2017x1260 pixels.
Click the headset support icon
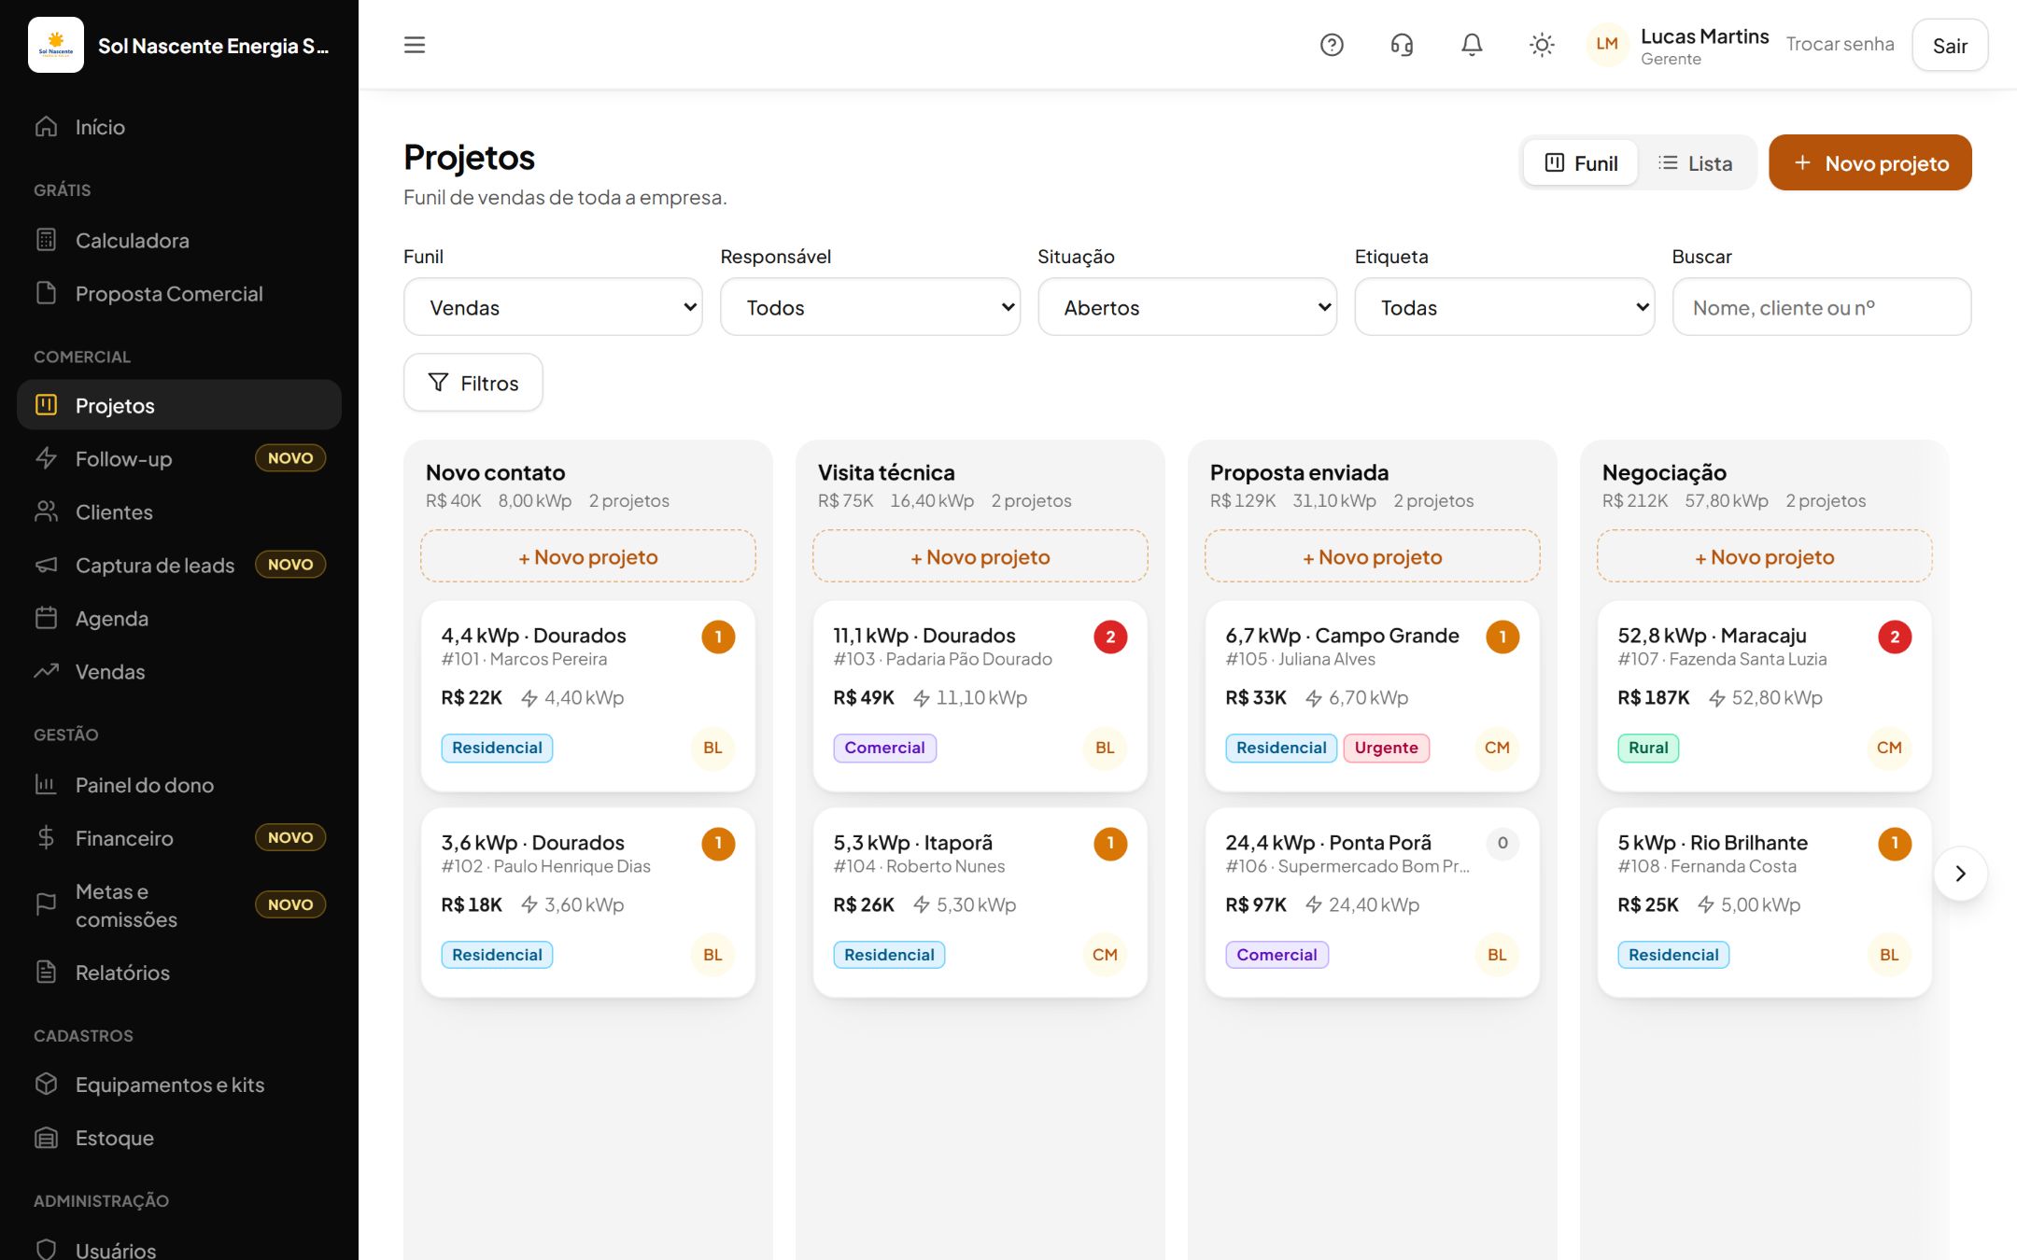tap(1402, 45)
